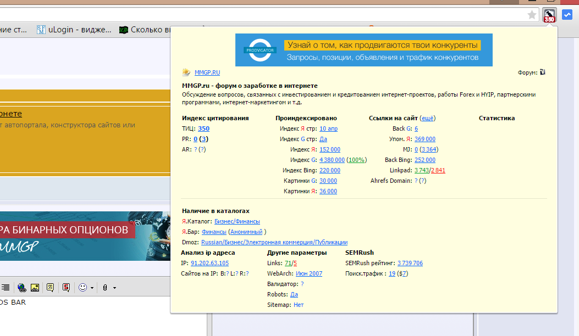The width and height of the screenshot is (579, 336).
Task: Click the paperclip attachment icon
Action: [104, 287]
